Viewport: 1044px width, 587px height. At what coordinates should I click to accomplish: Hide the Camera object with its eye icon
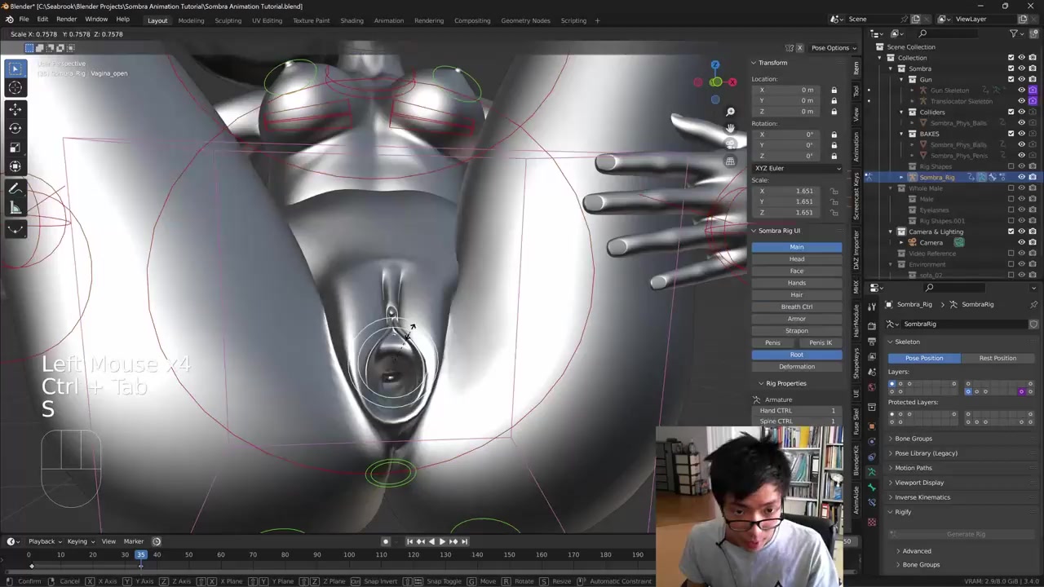click(1021, 243)
